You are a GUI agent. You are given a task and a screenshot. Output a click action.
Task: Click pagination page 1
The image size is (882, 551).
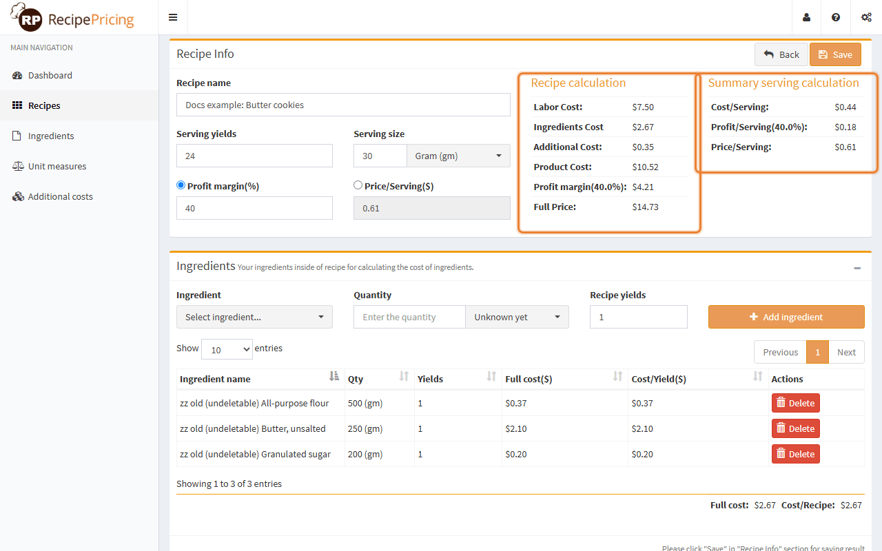(817, 352)
